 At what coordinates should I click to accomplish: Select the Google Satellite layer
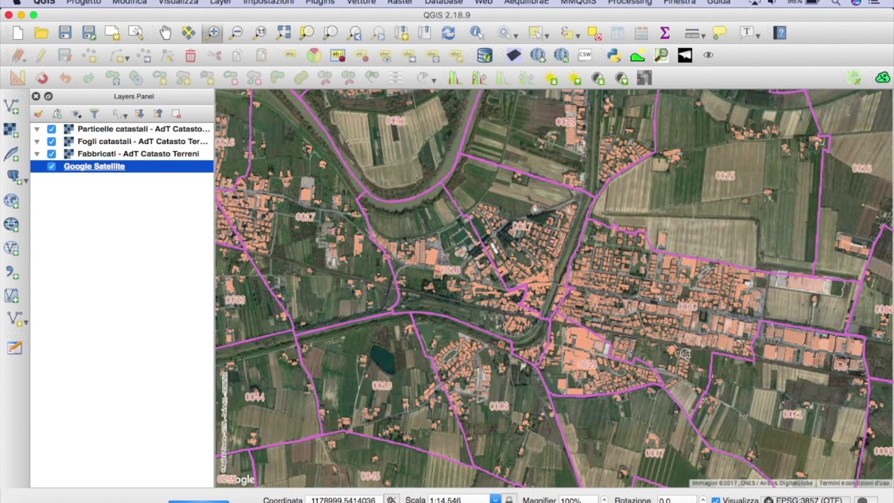(94, 166)
